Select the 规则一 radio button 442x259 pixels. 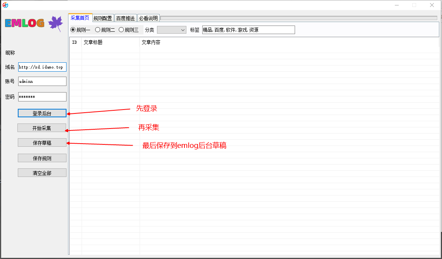[80, 30]
